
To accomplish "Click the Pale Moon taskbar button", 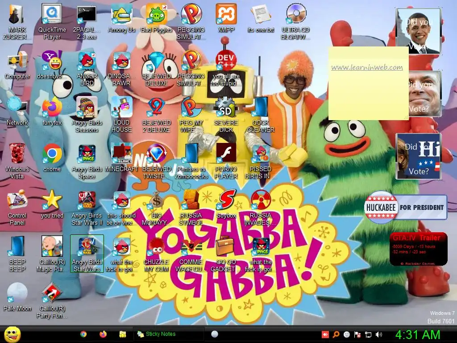I will (215, 334).
